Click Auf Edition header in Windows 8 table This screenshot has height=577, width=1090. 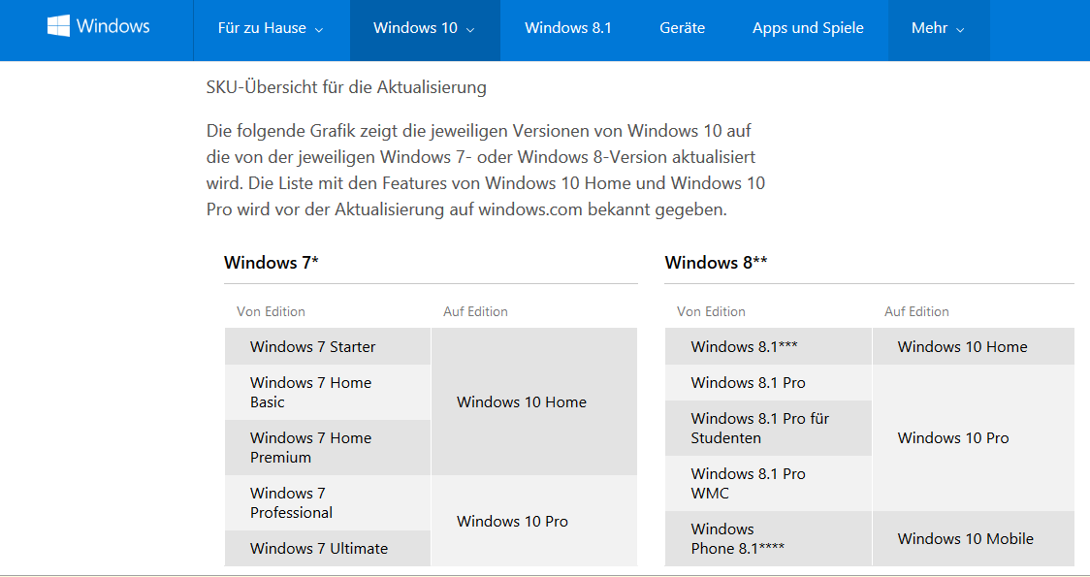pos(916,311)
